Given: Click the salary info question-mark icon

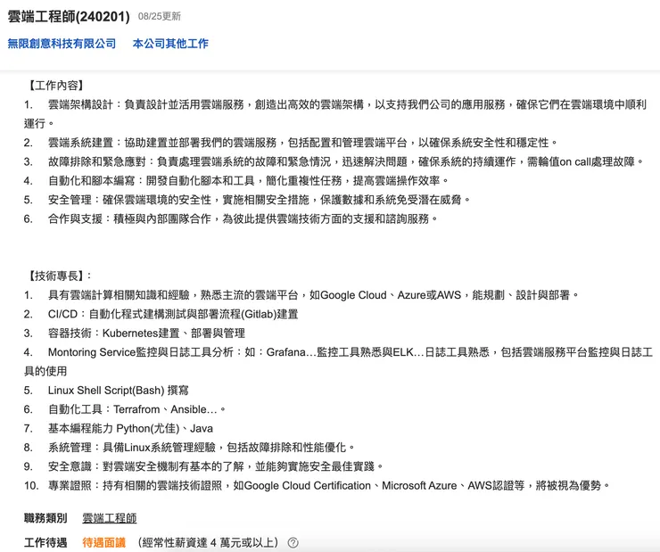Looking at the screenshot, I should coord(293,543).
